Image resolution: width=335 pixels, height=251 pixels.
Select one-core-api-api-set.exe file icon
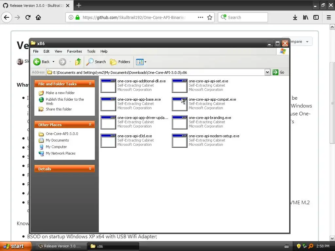click(180, 86)
